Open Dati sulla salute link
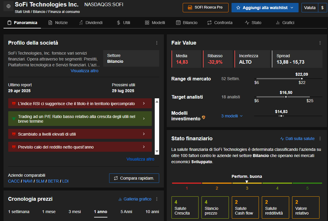The height and width of the screenshot is (221, 328). (297, 139)
